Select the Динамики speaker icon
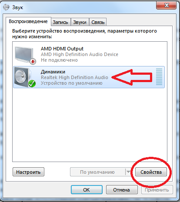The image size is (180, 202). coord(23,77)
